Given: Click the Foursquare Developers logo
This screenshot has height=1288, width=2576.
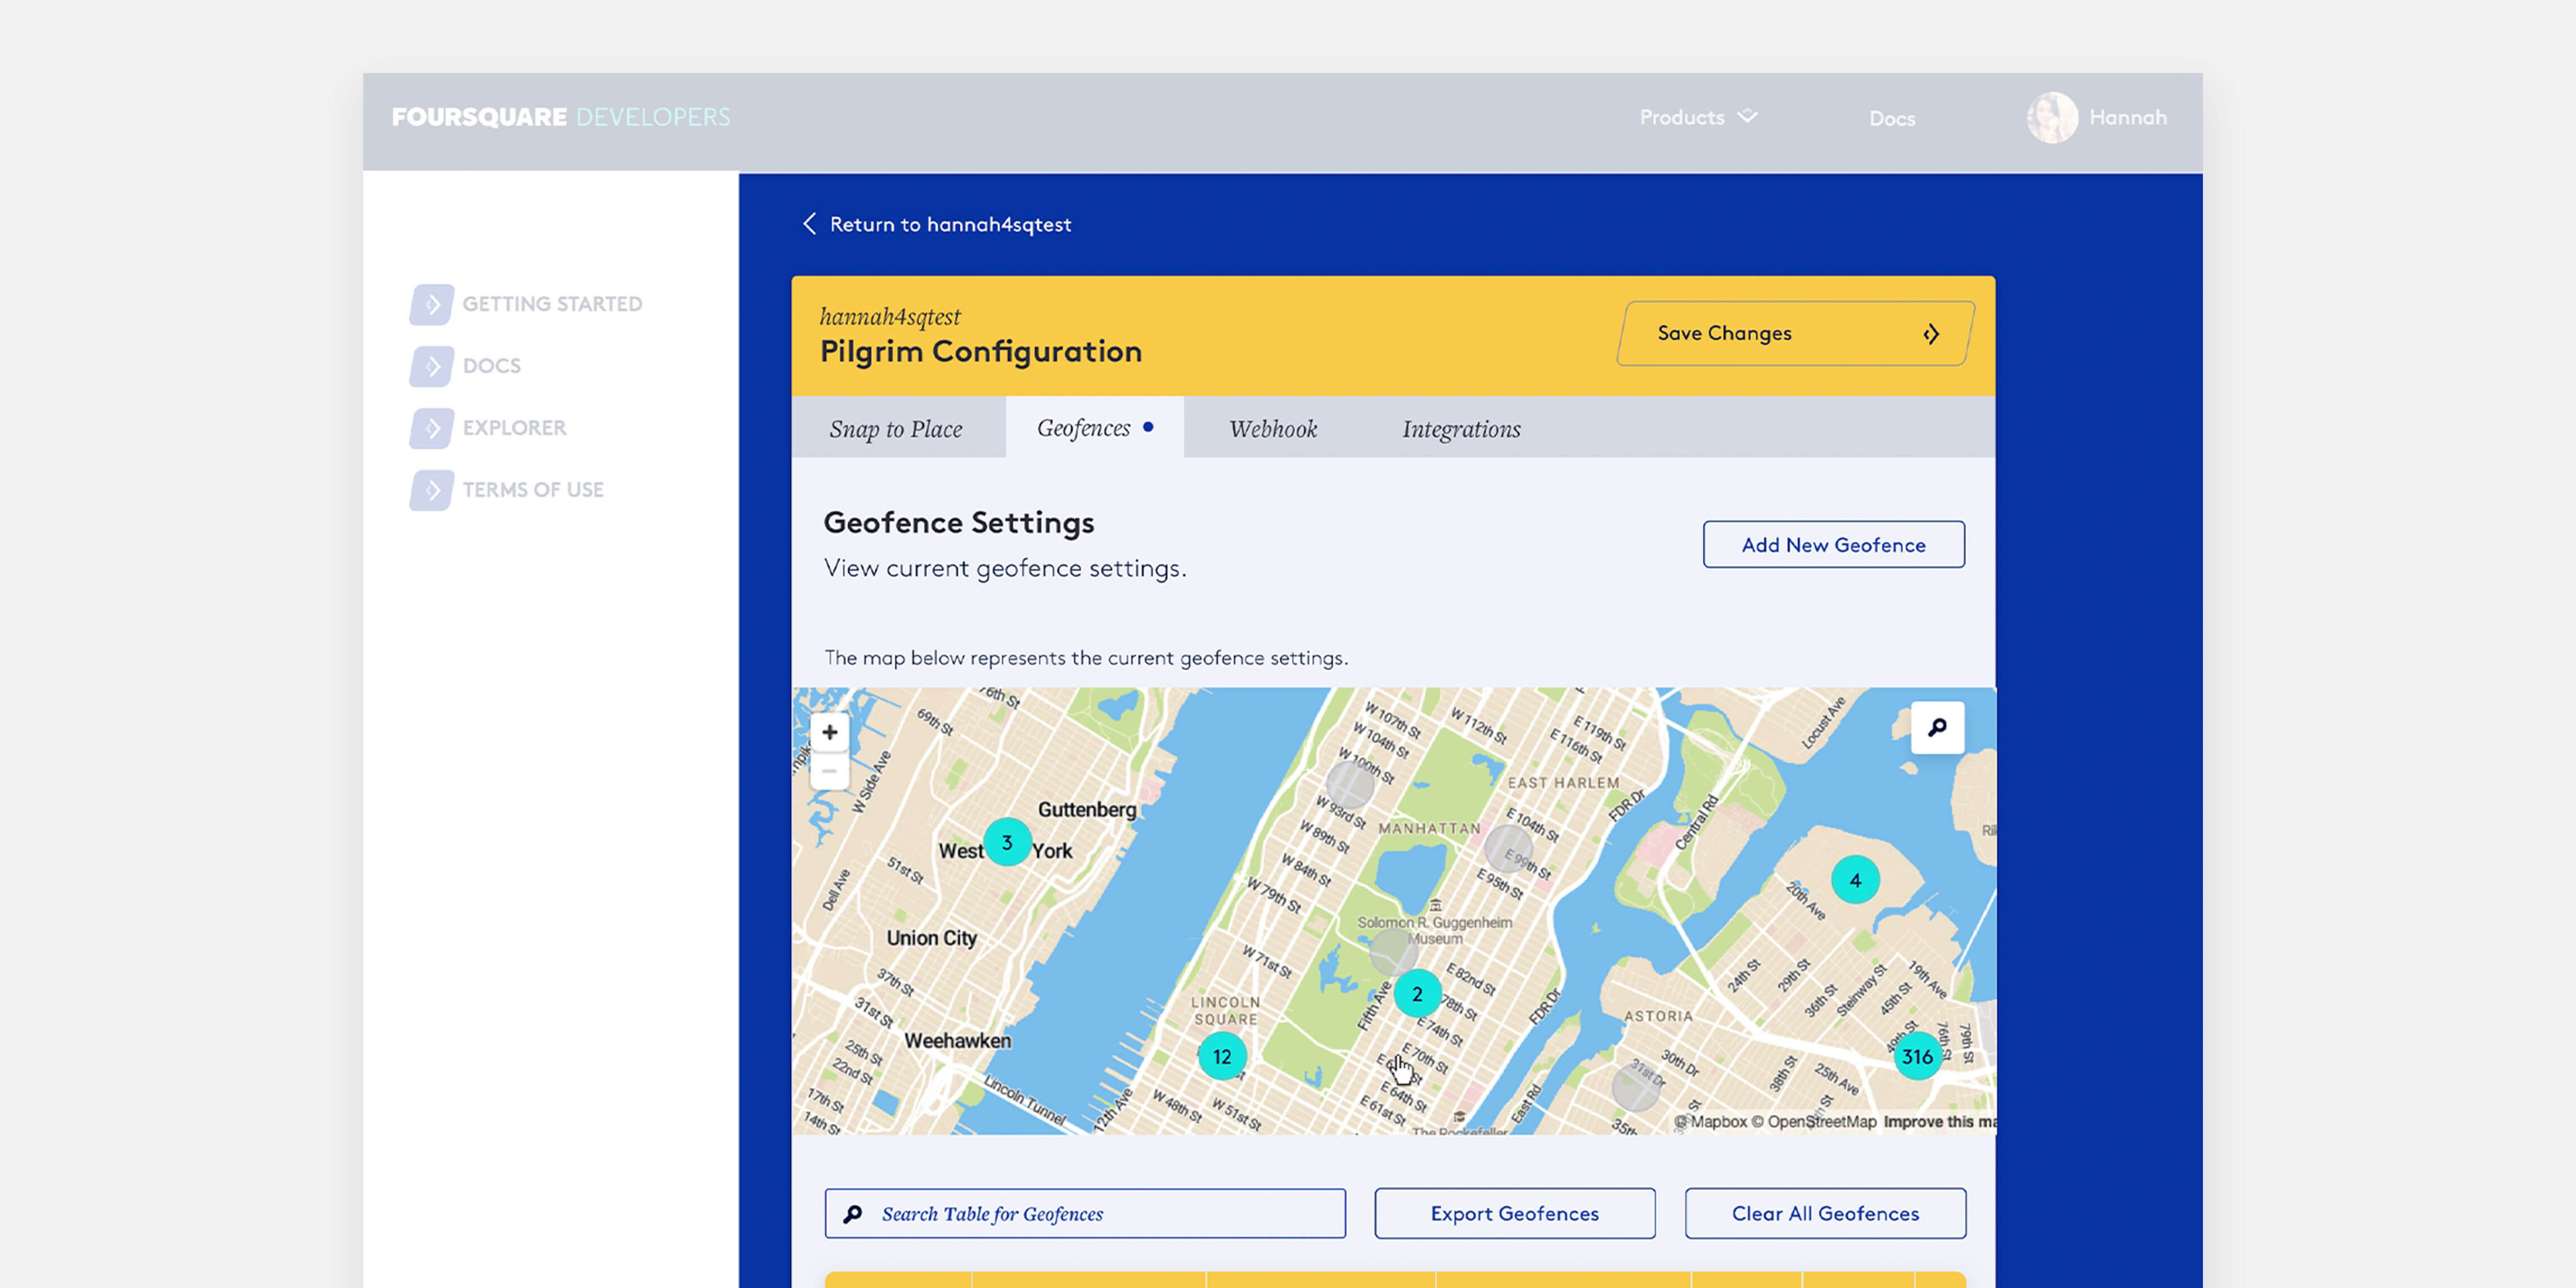Looking at the screenshot, I should pyautogui.click(x=561, y=117).
